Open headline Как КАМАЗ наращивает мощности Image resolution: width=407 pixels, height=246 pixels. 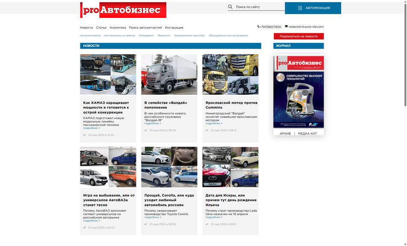point(106,107)
